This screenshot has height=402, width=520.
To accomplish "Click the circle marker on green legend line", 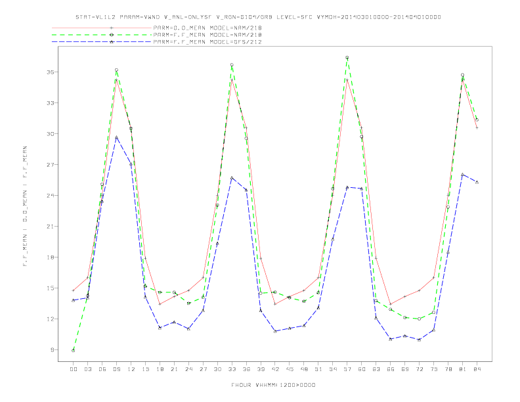I will [x=112, y=35].
